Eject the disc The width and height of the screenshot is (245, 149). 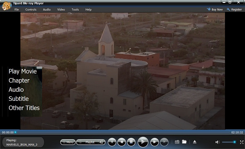click(194, 142)
